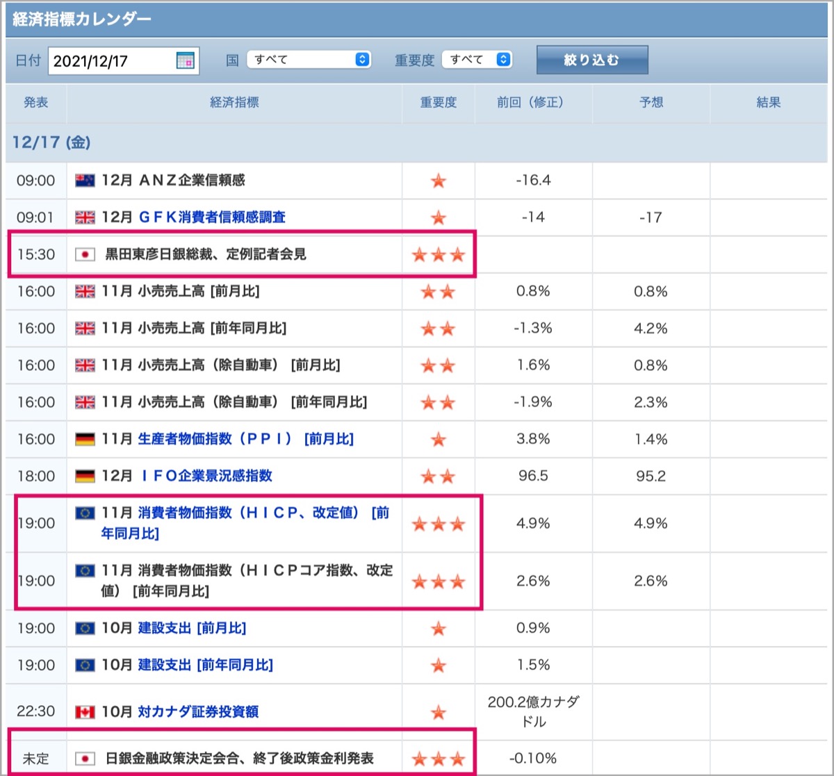Click the 12/17 (金) date heading
Image resolution: width=834 pixels, height=776 pixels.
[51, 142]
